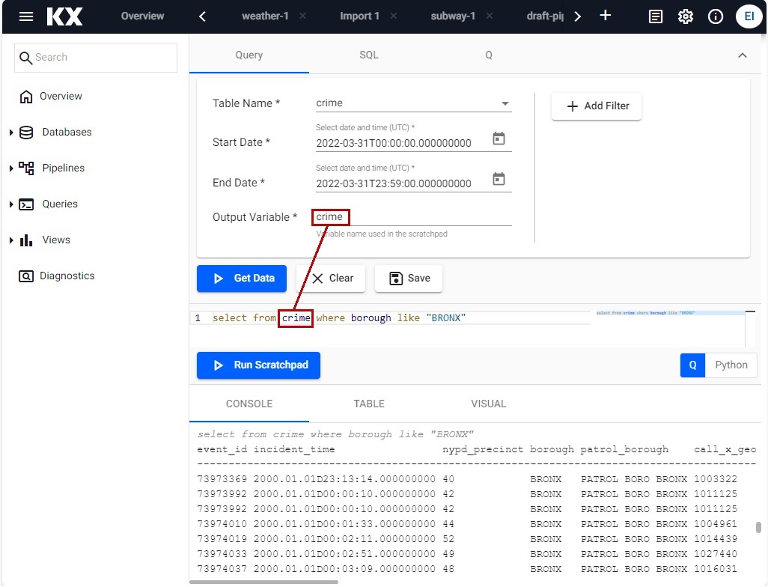Image resolution: width=768 pixels, height=587 pixels.
Task: Click the KX logo
Action: point(64,16)
